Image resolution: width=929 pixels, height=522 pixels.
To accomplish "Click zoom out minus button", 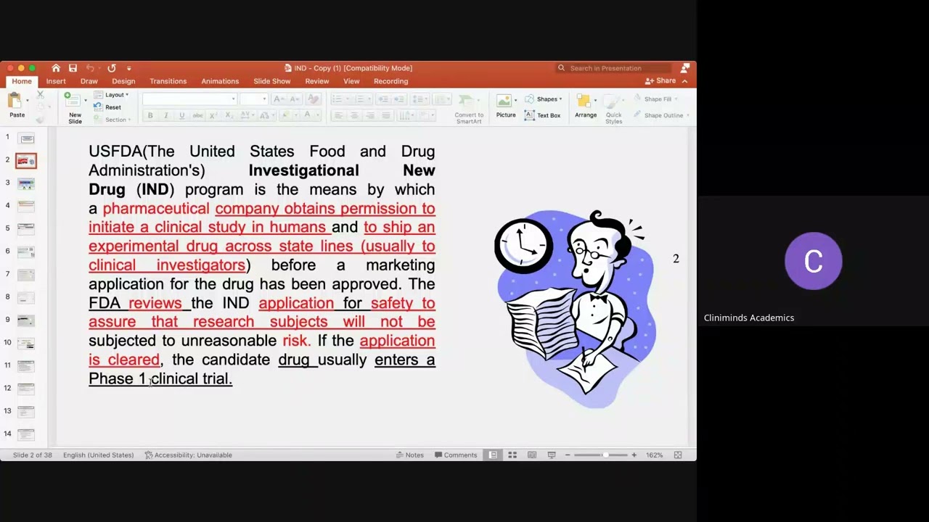I will (568, 455).
